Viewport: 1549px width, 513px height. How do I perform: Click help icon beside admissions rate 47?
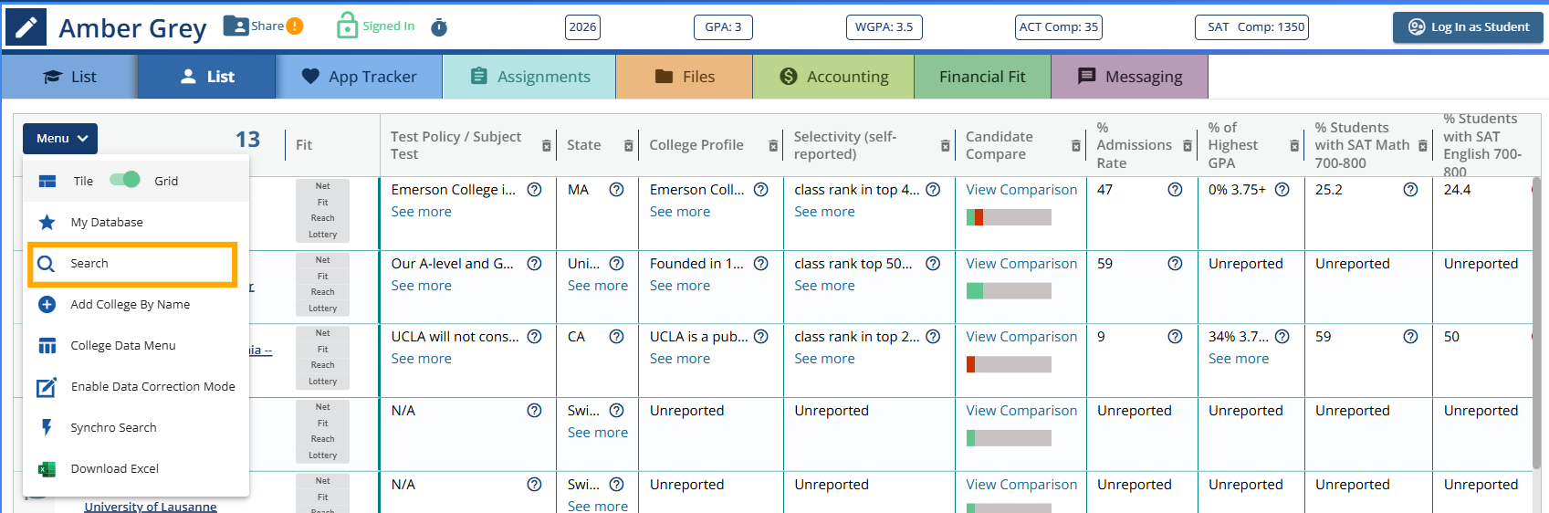[1175, 189]
